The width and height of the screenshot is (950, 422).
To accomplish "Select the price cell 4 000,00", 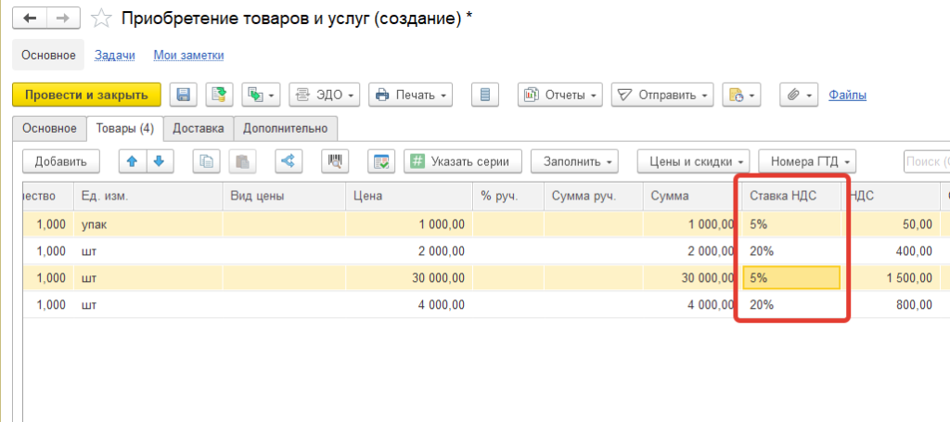I will 409,304.
